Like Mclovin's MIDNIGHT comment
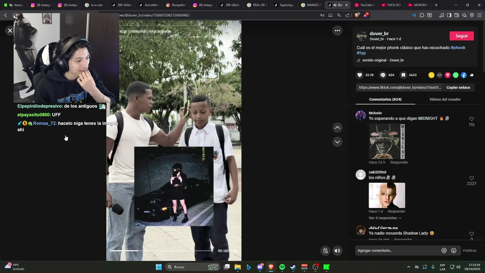 click(x=471, y=119)
